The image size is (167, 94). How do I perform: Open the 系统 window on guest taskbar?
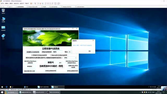click(x=26, y=87)
